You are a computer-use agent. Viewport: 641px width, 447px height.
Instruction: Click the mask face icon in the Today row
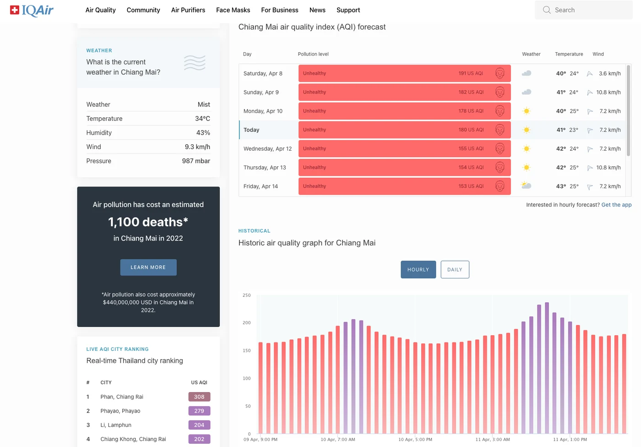(500, 130)
